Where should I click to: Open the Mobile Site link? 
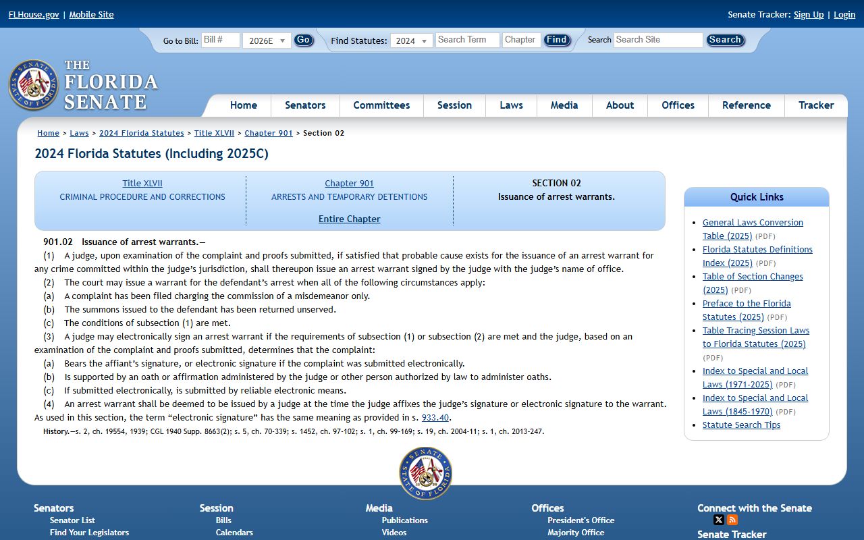pyautogui.click(x=91, y=14)
